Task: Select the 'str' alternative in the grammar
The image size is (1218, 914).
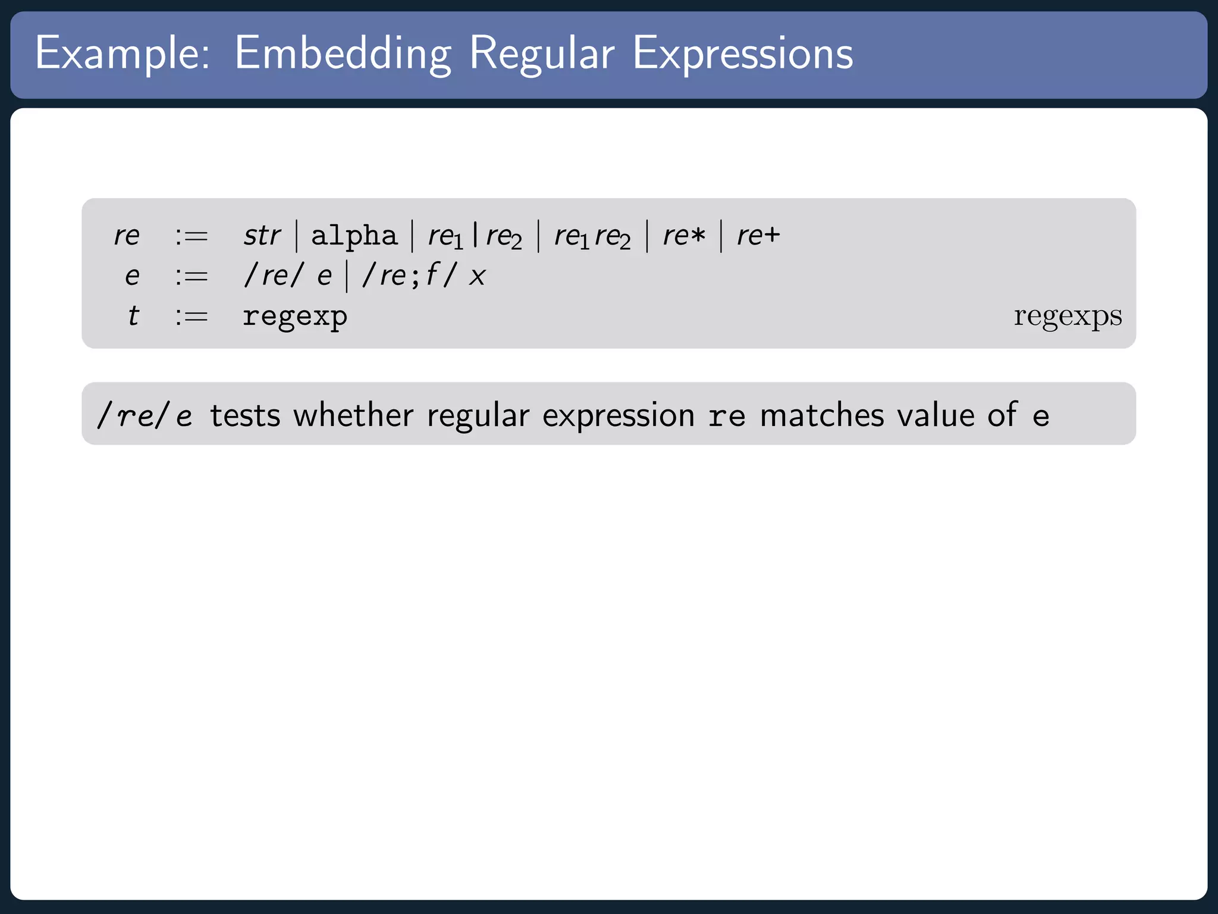Action: [262, 236]
